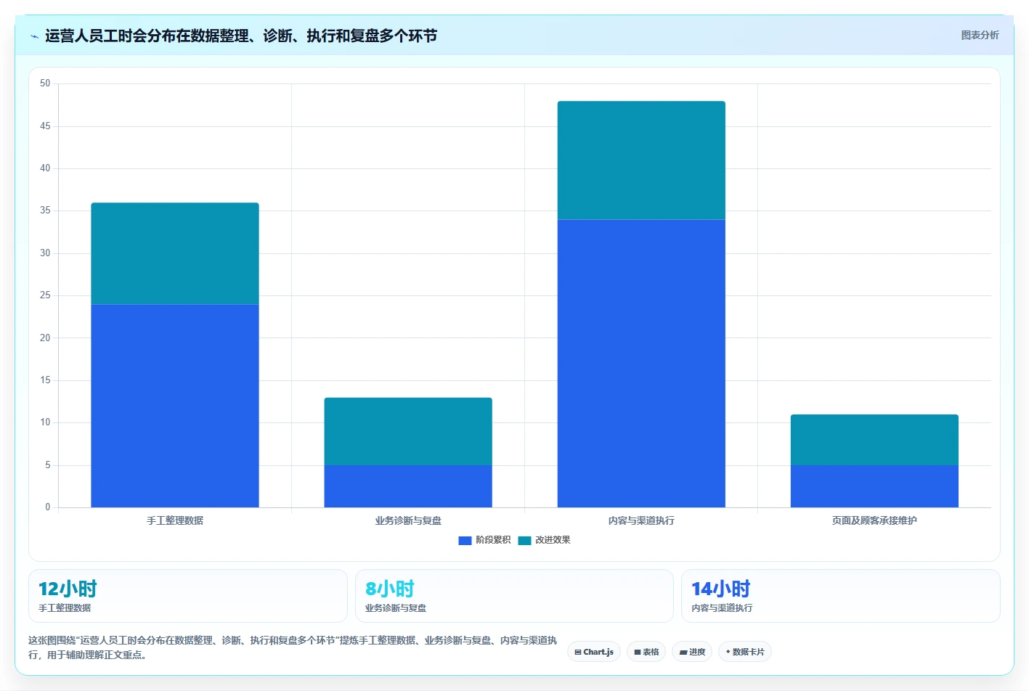Click the sparkle icon inside the 数据卡片 chip
1029x691 pixels.
tap(728, 652)
